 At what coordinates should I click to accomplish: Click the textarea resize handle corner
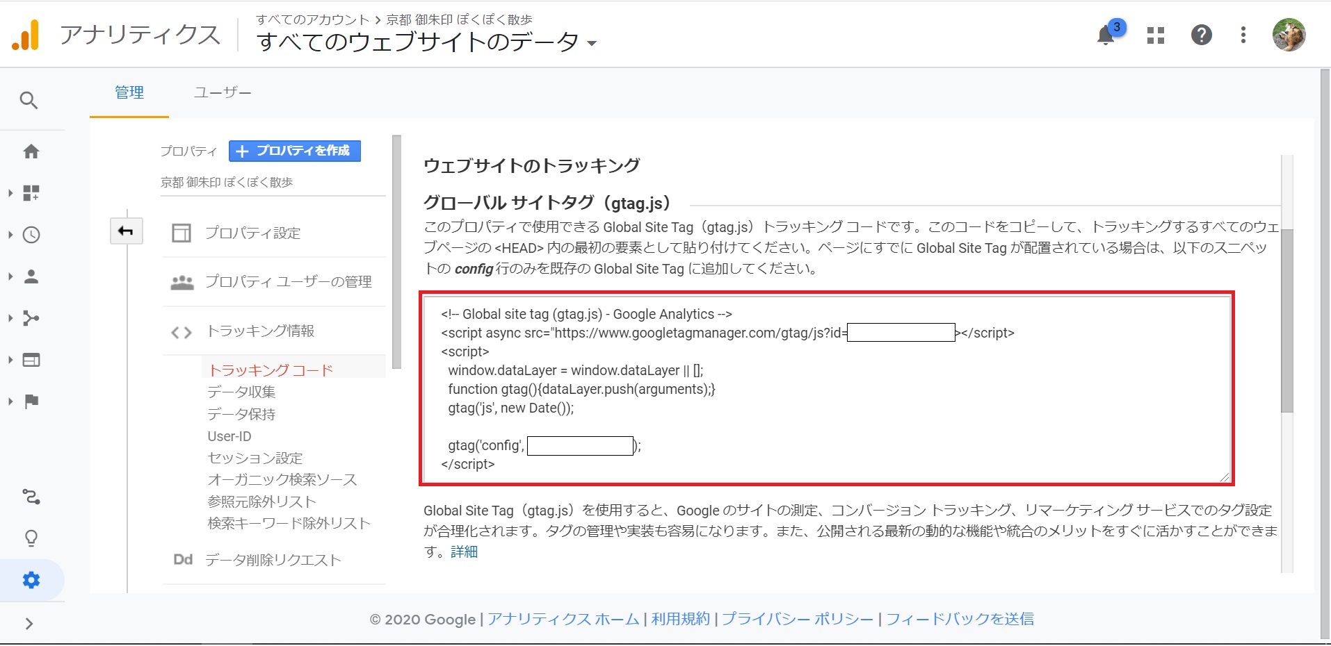tap(1225, 477)
